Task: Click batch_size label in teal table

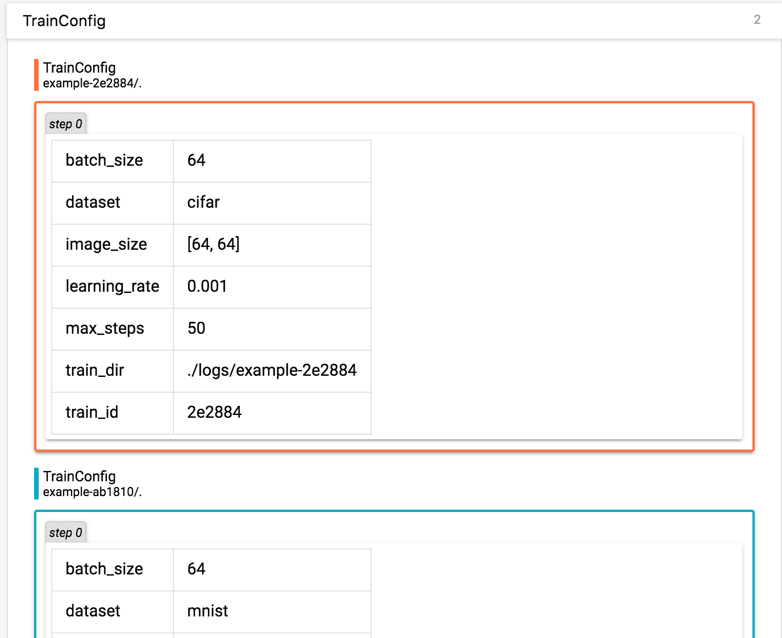Action: pos(104,569)
